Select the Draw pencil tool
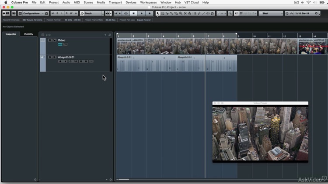Viewport: 328px width, 184px height. point(199,14)
